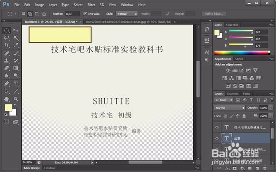
Task: Click the foreground color swatch in toolbox
Action: [8, 108]
